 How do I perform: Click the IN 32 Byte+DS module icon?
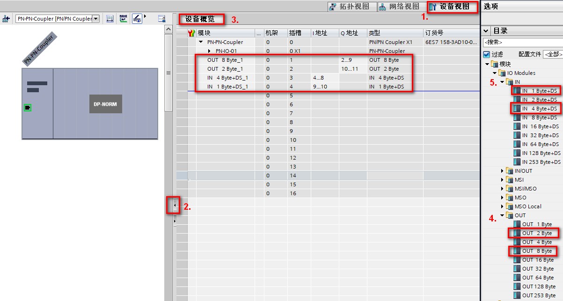click(517, 135)
